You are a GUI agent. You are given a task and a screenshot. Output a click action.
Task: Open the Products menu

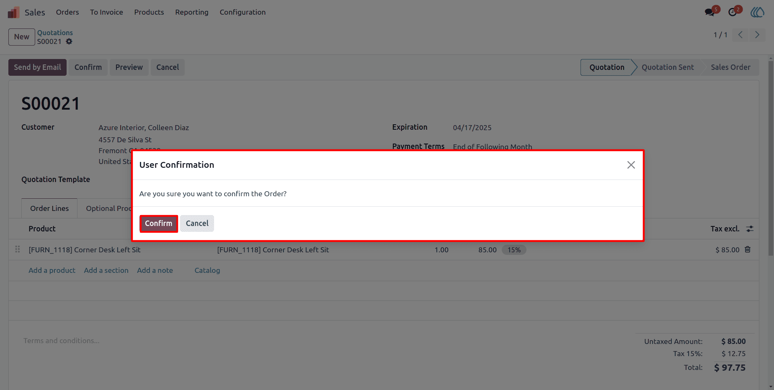coord(149,12)
